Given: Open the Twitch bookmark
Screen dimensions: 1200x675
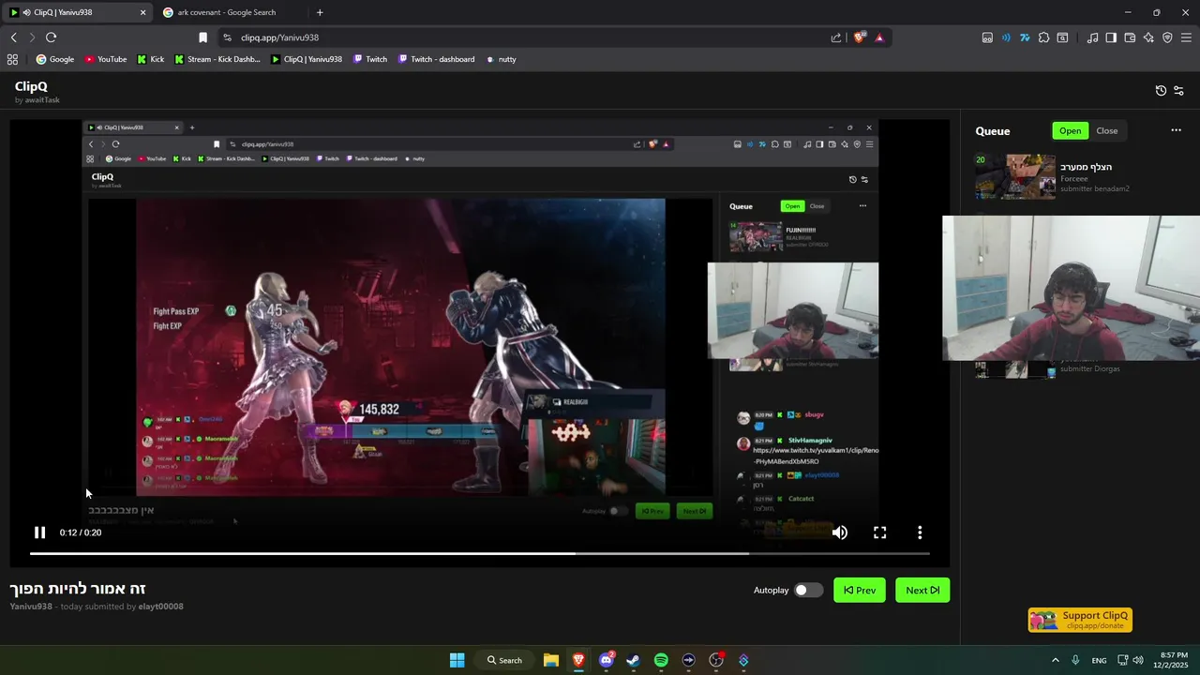Looking at the screenshot, I should 369,59.
